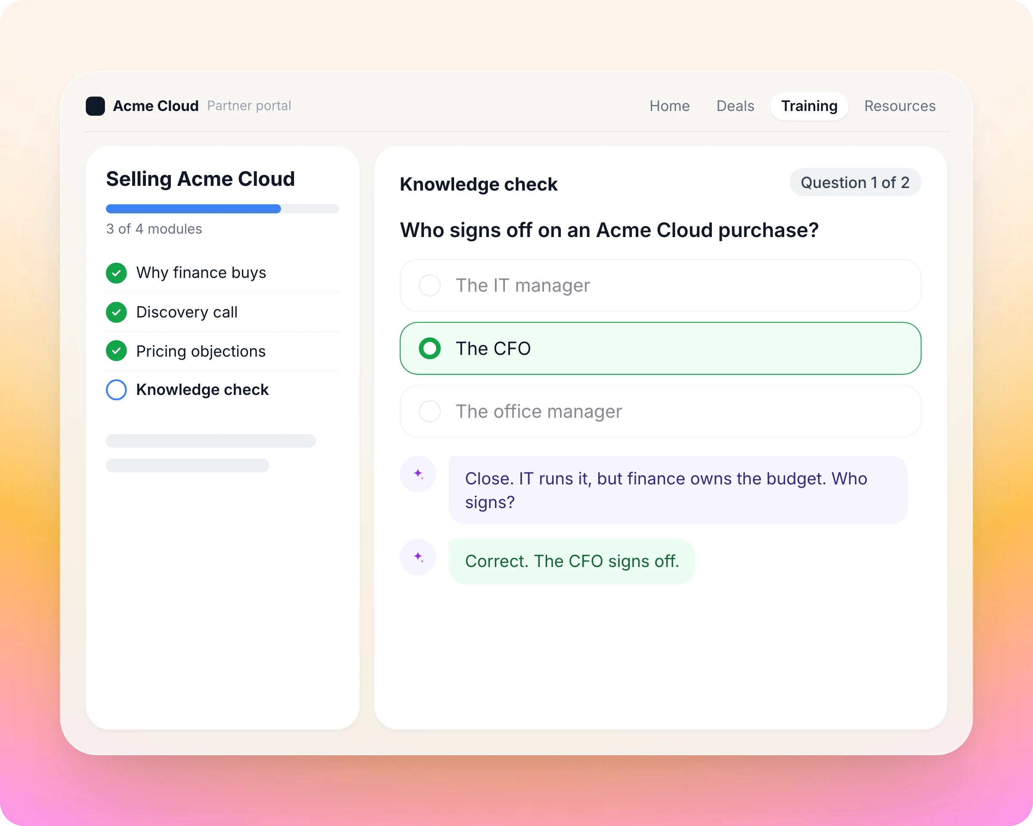Image resolution: width=1033 pixels, height=826 pixels.
Task: Select The CFO radio option
Action: 660,348
